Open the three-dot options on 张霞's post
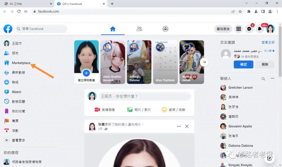The height and width of the screenshot is (167, 282). [x=179, y=126]
